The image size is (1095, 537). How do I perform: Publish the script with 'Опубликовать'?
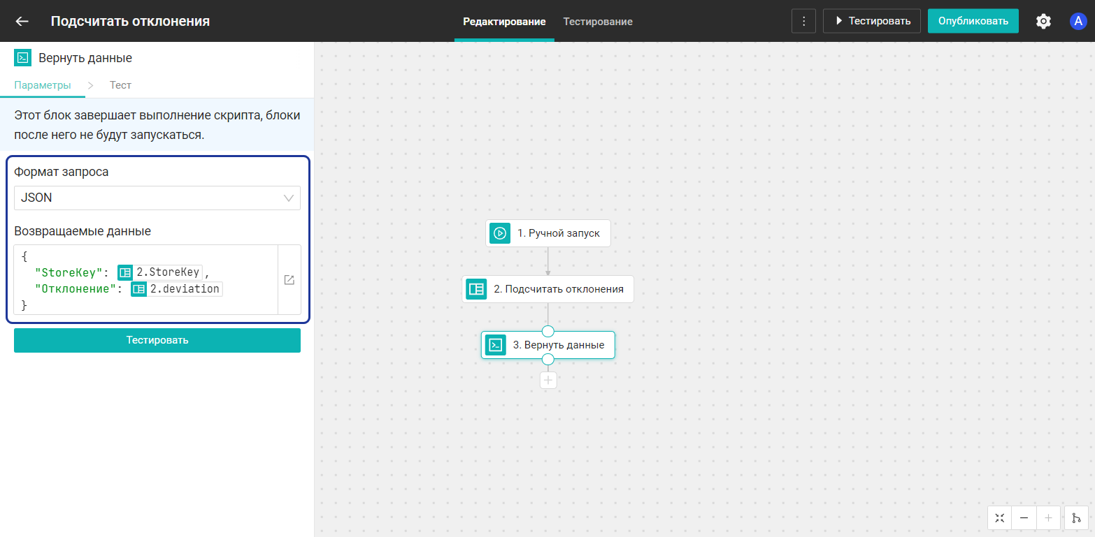coord(973,21)
